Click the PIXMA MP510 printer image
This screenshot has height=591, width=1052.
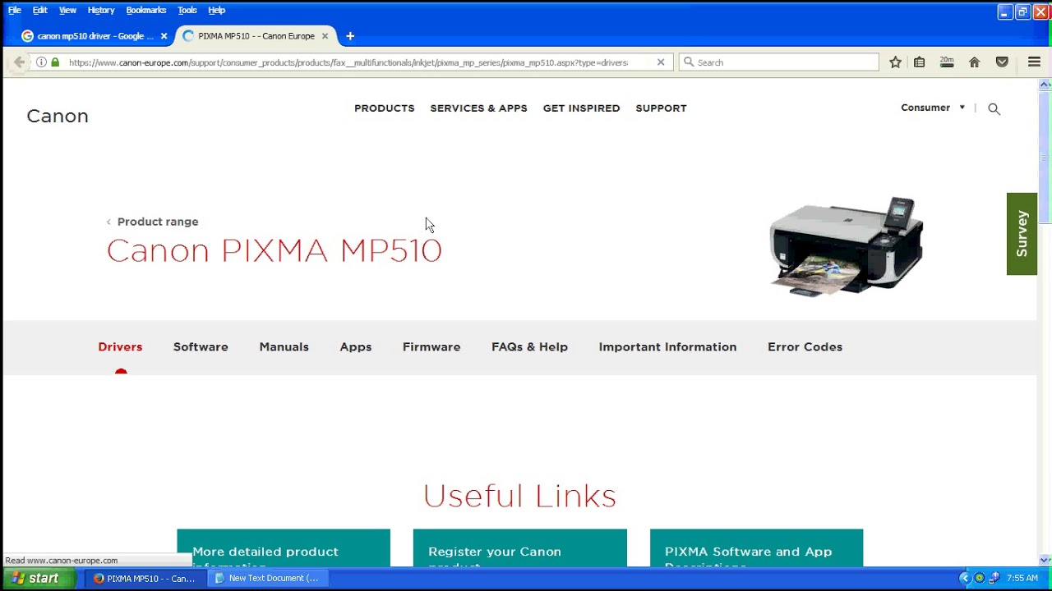tap(847, 246)
